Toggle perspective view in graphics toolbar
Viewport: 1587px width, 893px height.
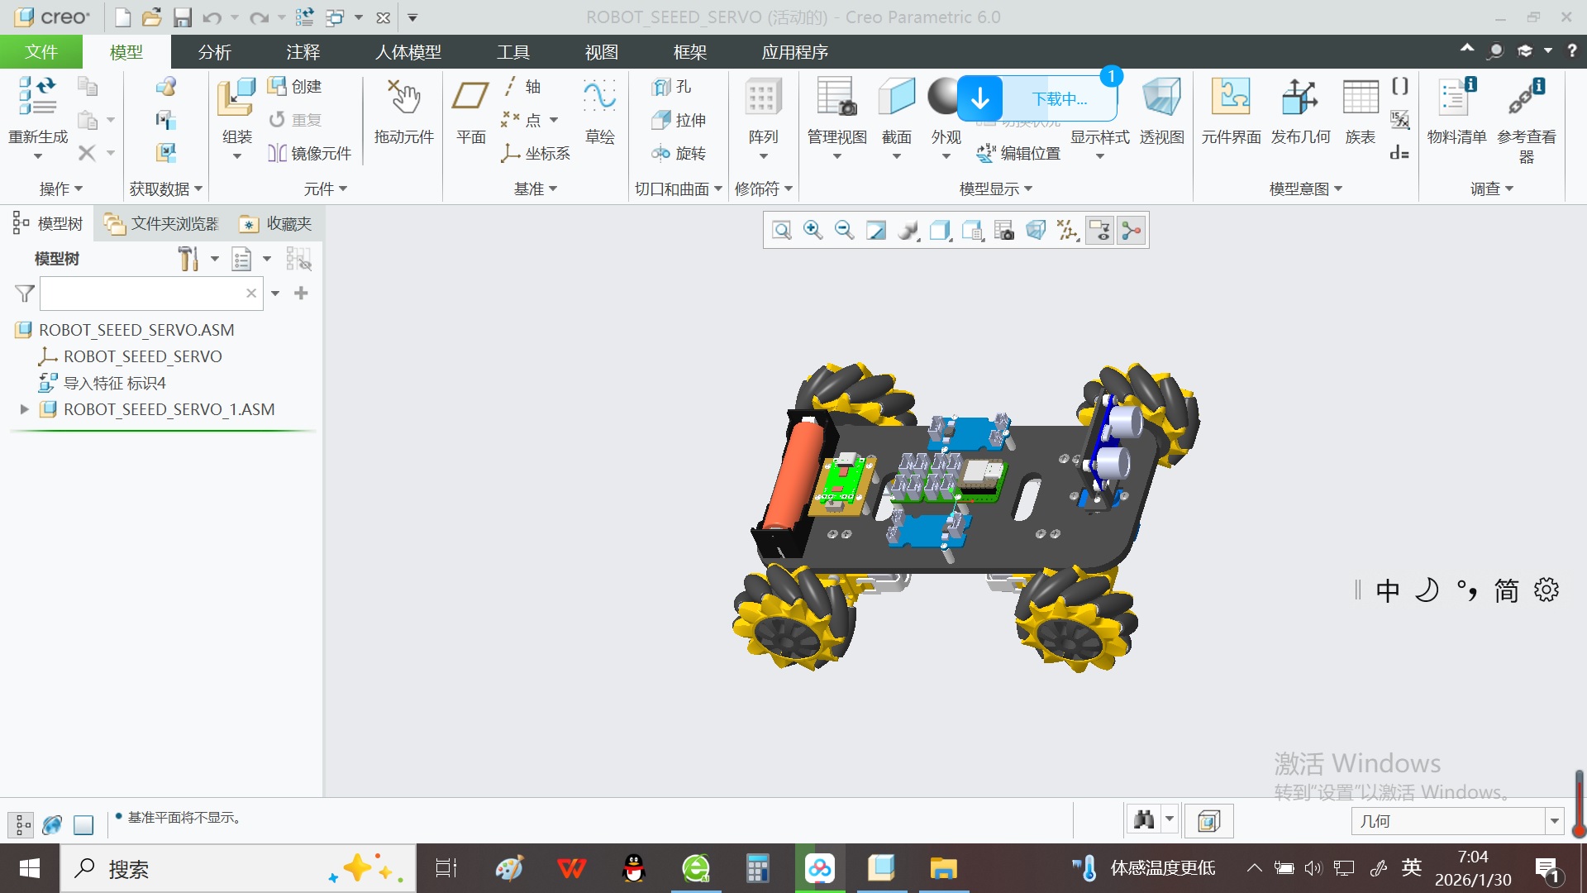click(x=1036, y=231)
